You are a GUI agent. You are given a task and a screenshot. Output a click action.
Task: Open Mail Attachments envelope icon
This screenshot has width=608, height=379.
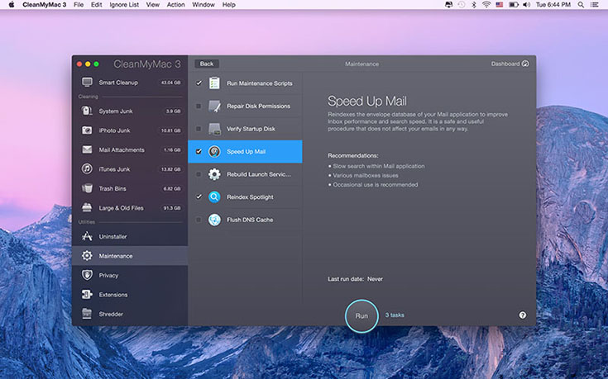[x=87, y=149]
